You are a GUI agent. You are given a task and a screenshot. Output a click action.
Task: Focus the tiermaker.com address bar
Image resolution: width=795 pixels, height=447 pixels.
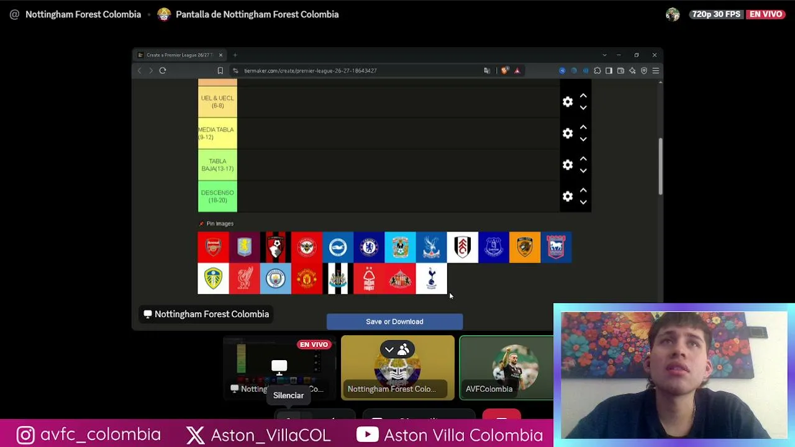(x=360, y=71)
